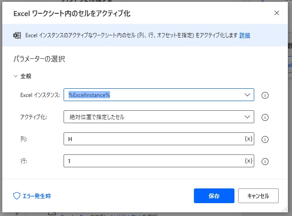
Task: Open the エラー発生時 settings
Action: pyautogui.click(x=35, y=196)
